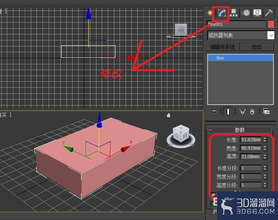This screenshot has height=220, width=278.
Task: Switch to the Modify panel tab
Action: point(222,13)
